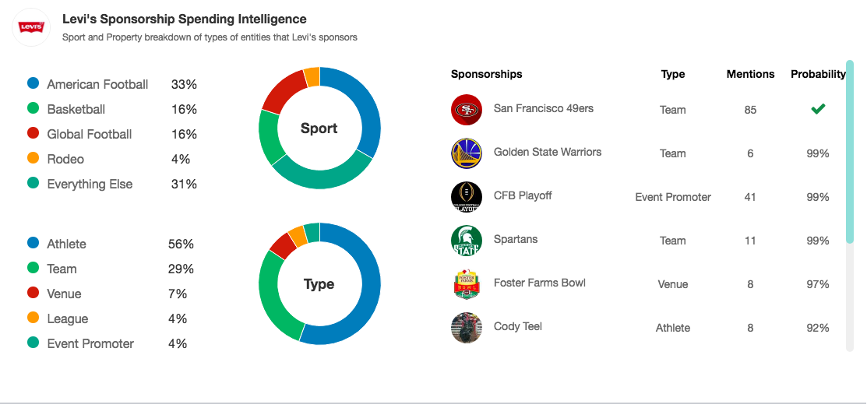Image resolution: width=867 pixels, height=415 pixels.
Task: Click the Levi's logo icon
Action: [31, 27]
